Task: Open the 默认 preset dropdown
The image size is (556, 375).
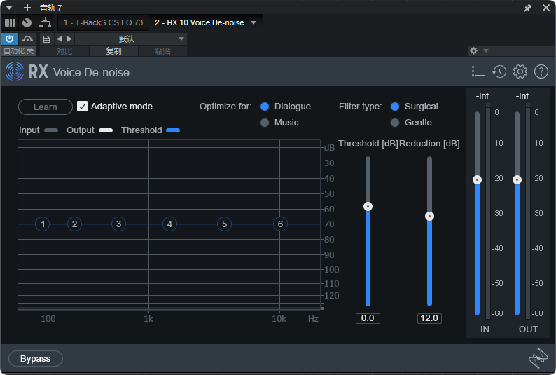Action: [x=131, y=39]
